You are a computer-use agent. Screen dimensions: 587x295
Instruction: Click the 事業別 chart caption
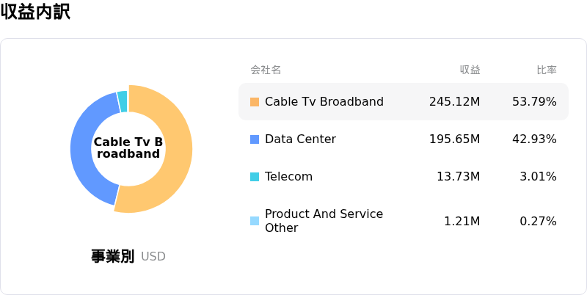(x=112, y=256)
